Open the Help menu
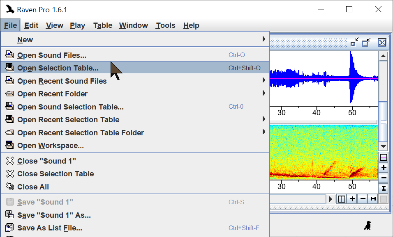This screenshot has height=237, width=393. click(x=191, y=25)
